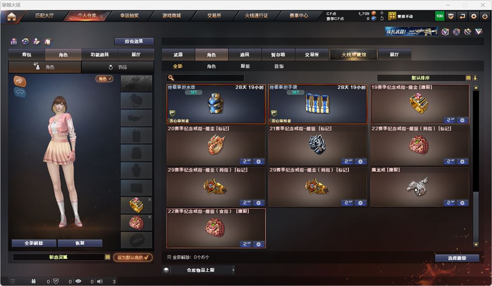Toggle the 角色 checkmark pill above slots

(104, 78)
